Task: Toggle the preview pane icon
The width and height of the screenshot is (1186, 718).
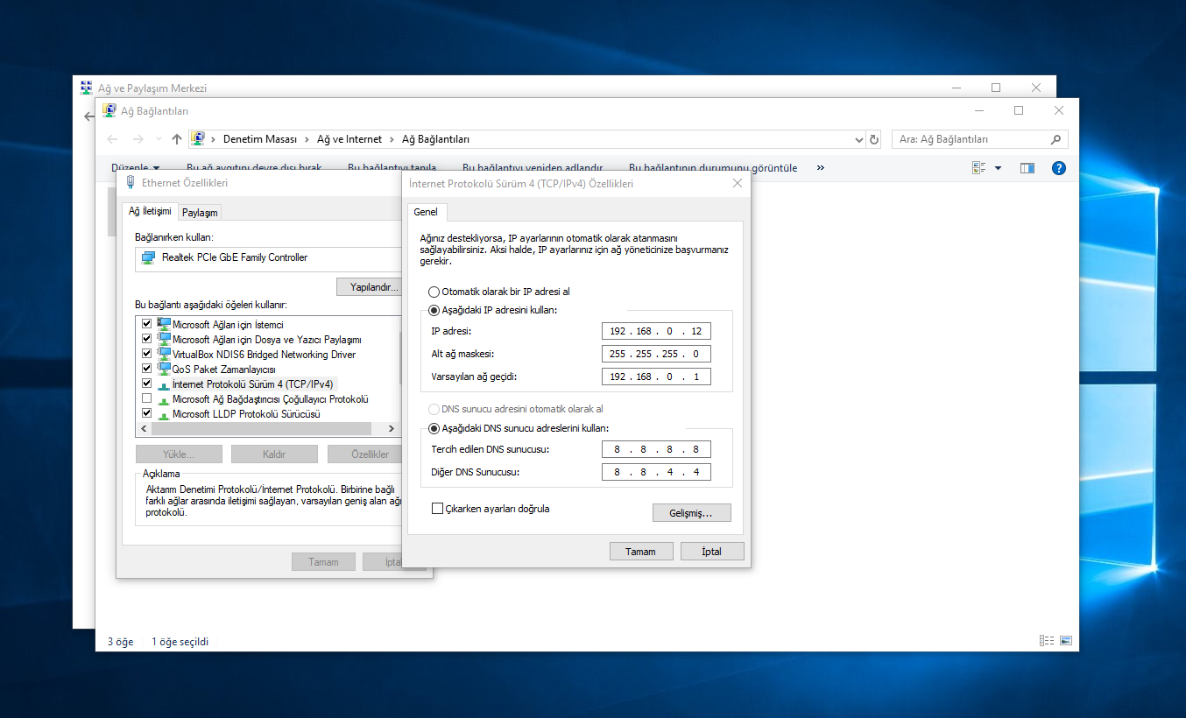Action: coord(1027,168)
